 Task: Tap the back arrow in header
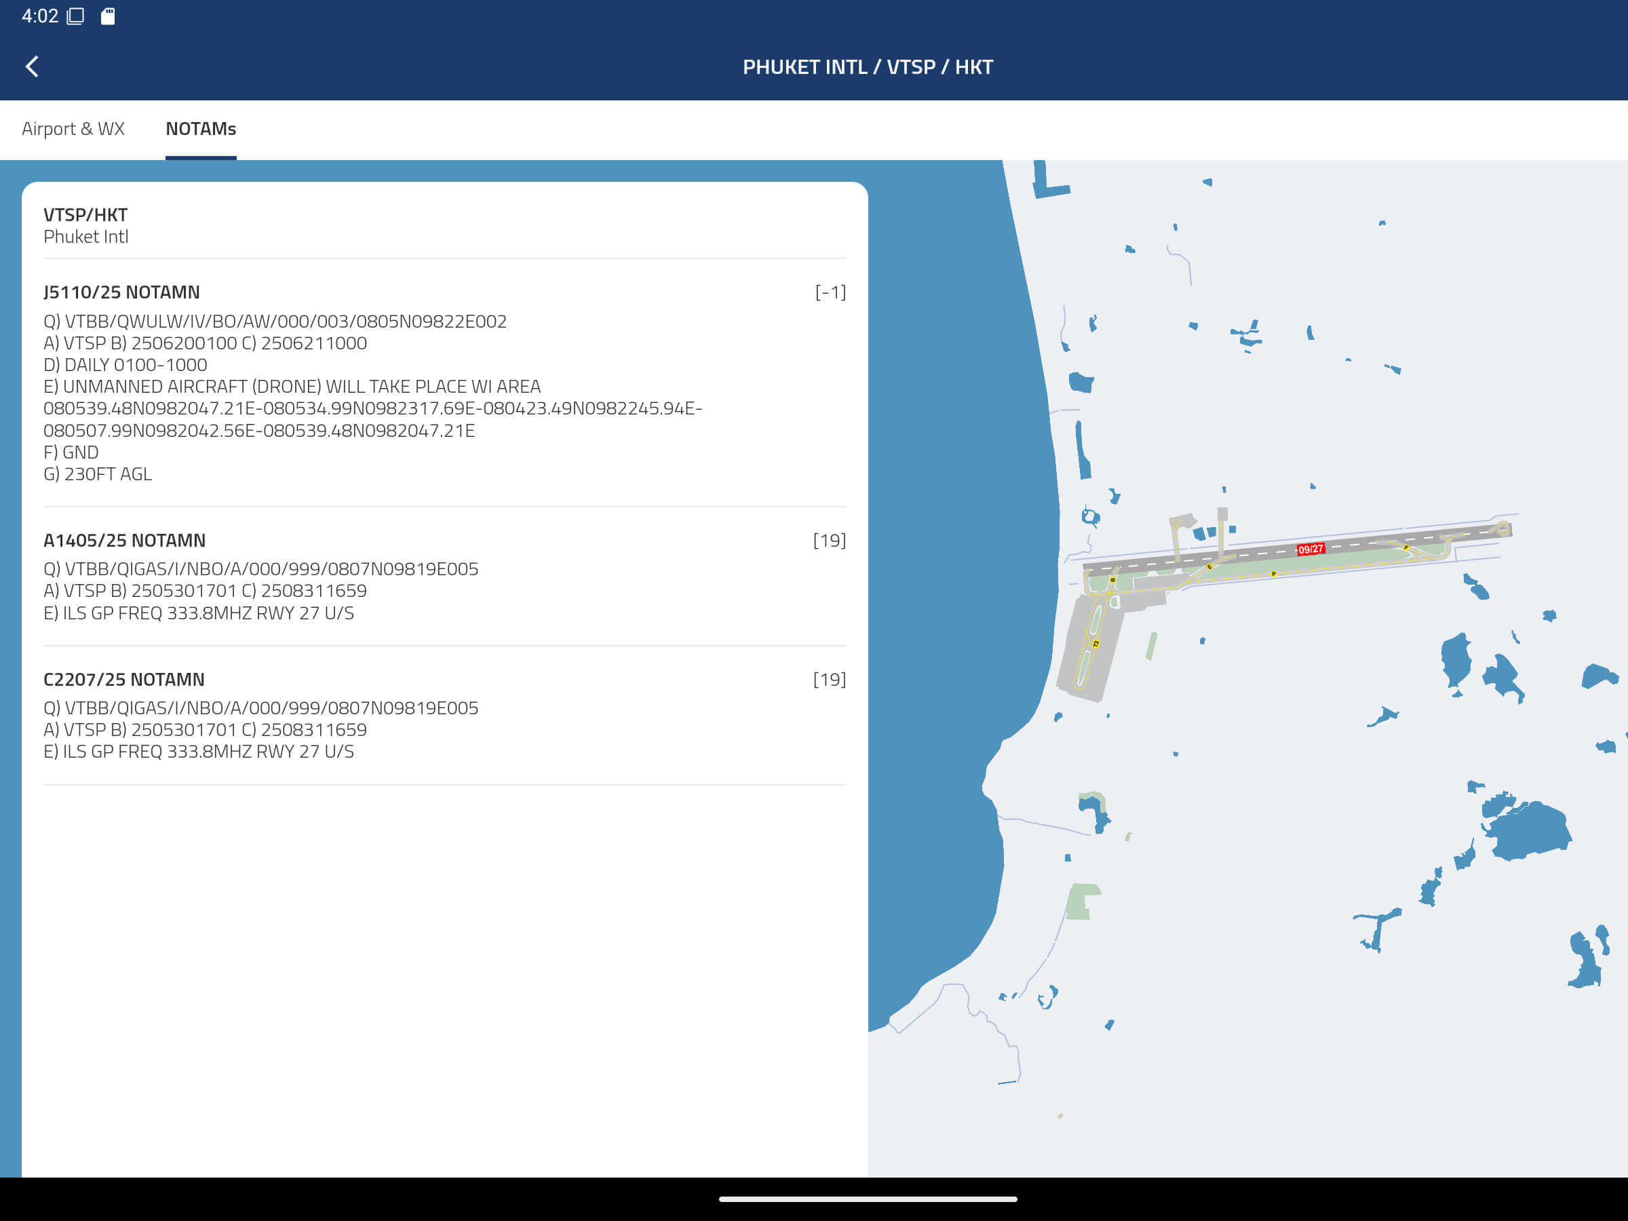tap(32, 67)
